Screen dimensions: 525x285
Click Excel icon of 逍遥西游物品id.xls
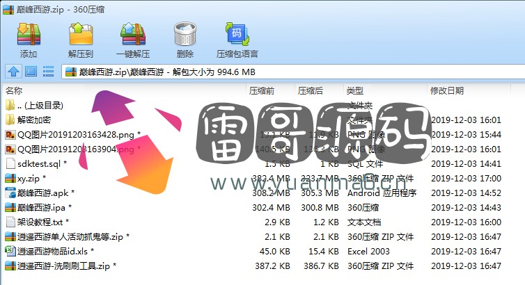(10, 251)
